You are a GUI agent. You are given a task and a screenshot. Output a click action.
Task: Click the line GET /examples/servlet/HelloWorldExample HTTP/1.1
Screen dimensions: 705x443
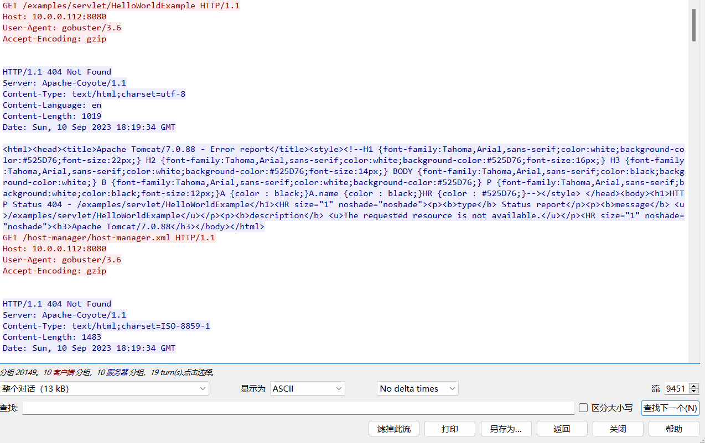(x=121, y=6)
